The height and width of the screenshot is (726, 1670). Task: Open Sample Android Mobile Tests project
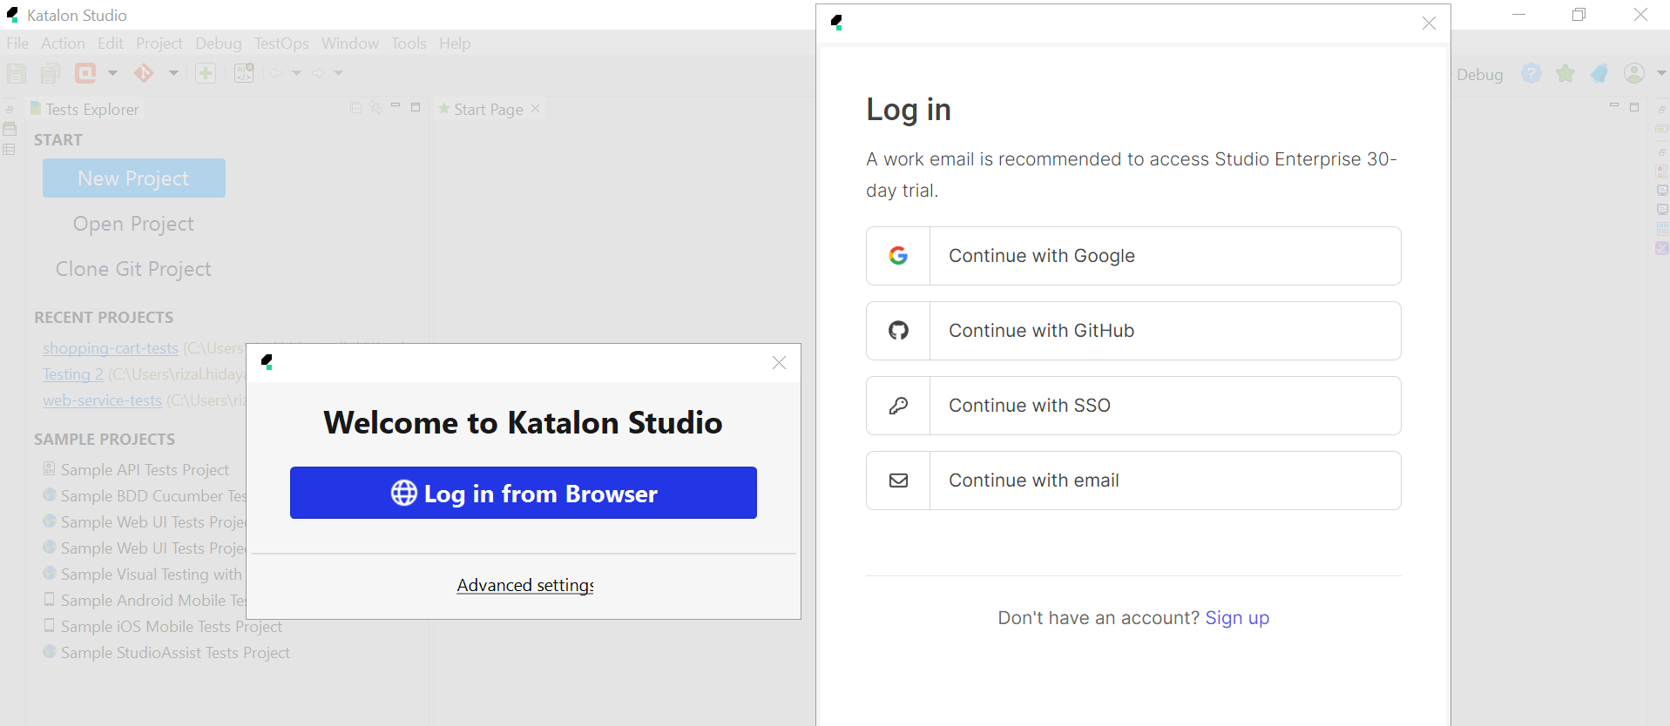(x=145, y=601)
